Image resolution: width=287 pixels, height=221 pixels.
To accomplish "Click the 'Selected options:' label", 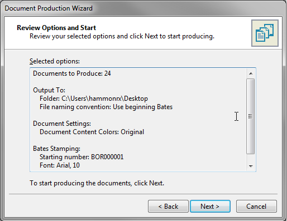I will point(55,61).
